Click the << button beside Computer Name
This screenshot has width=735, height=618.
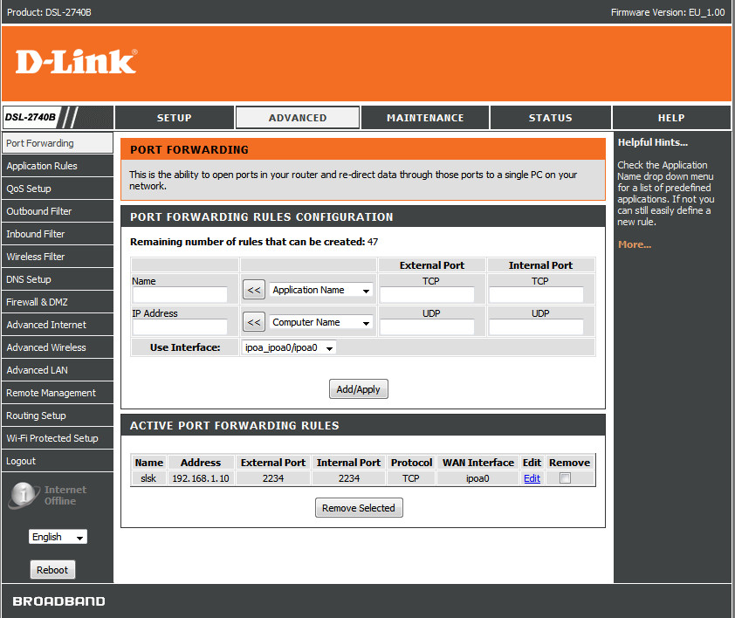[x=253, y=321]
